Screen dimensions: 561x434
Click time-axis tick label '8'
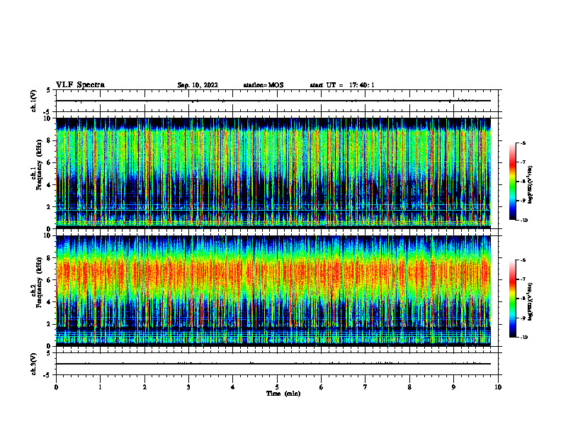pos(409,387)
